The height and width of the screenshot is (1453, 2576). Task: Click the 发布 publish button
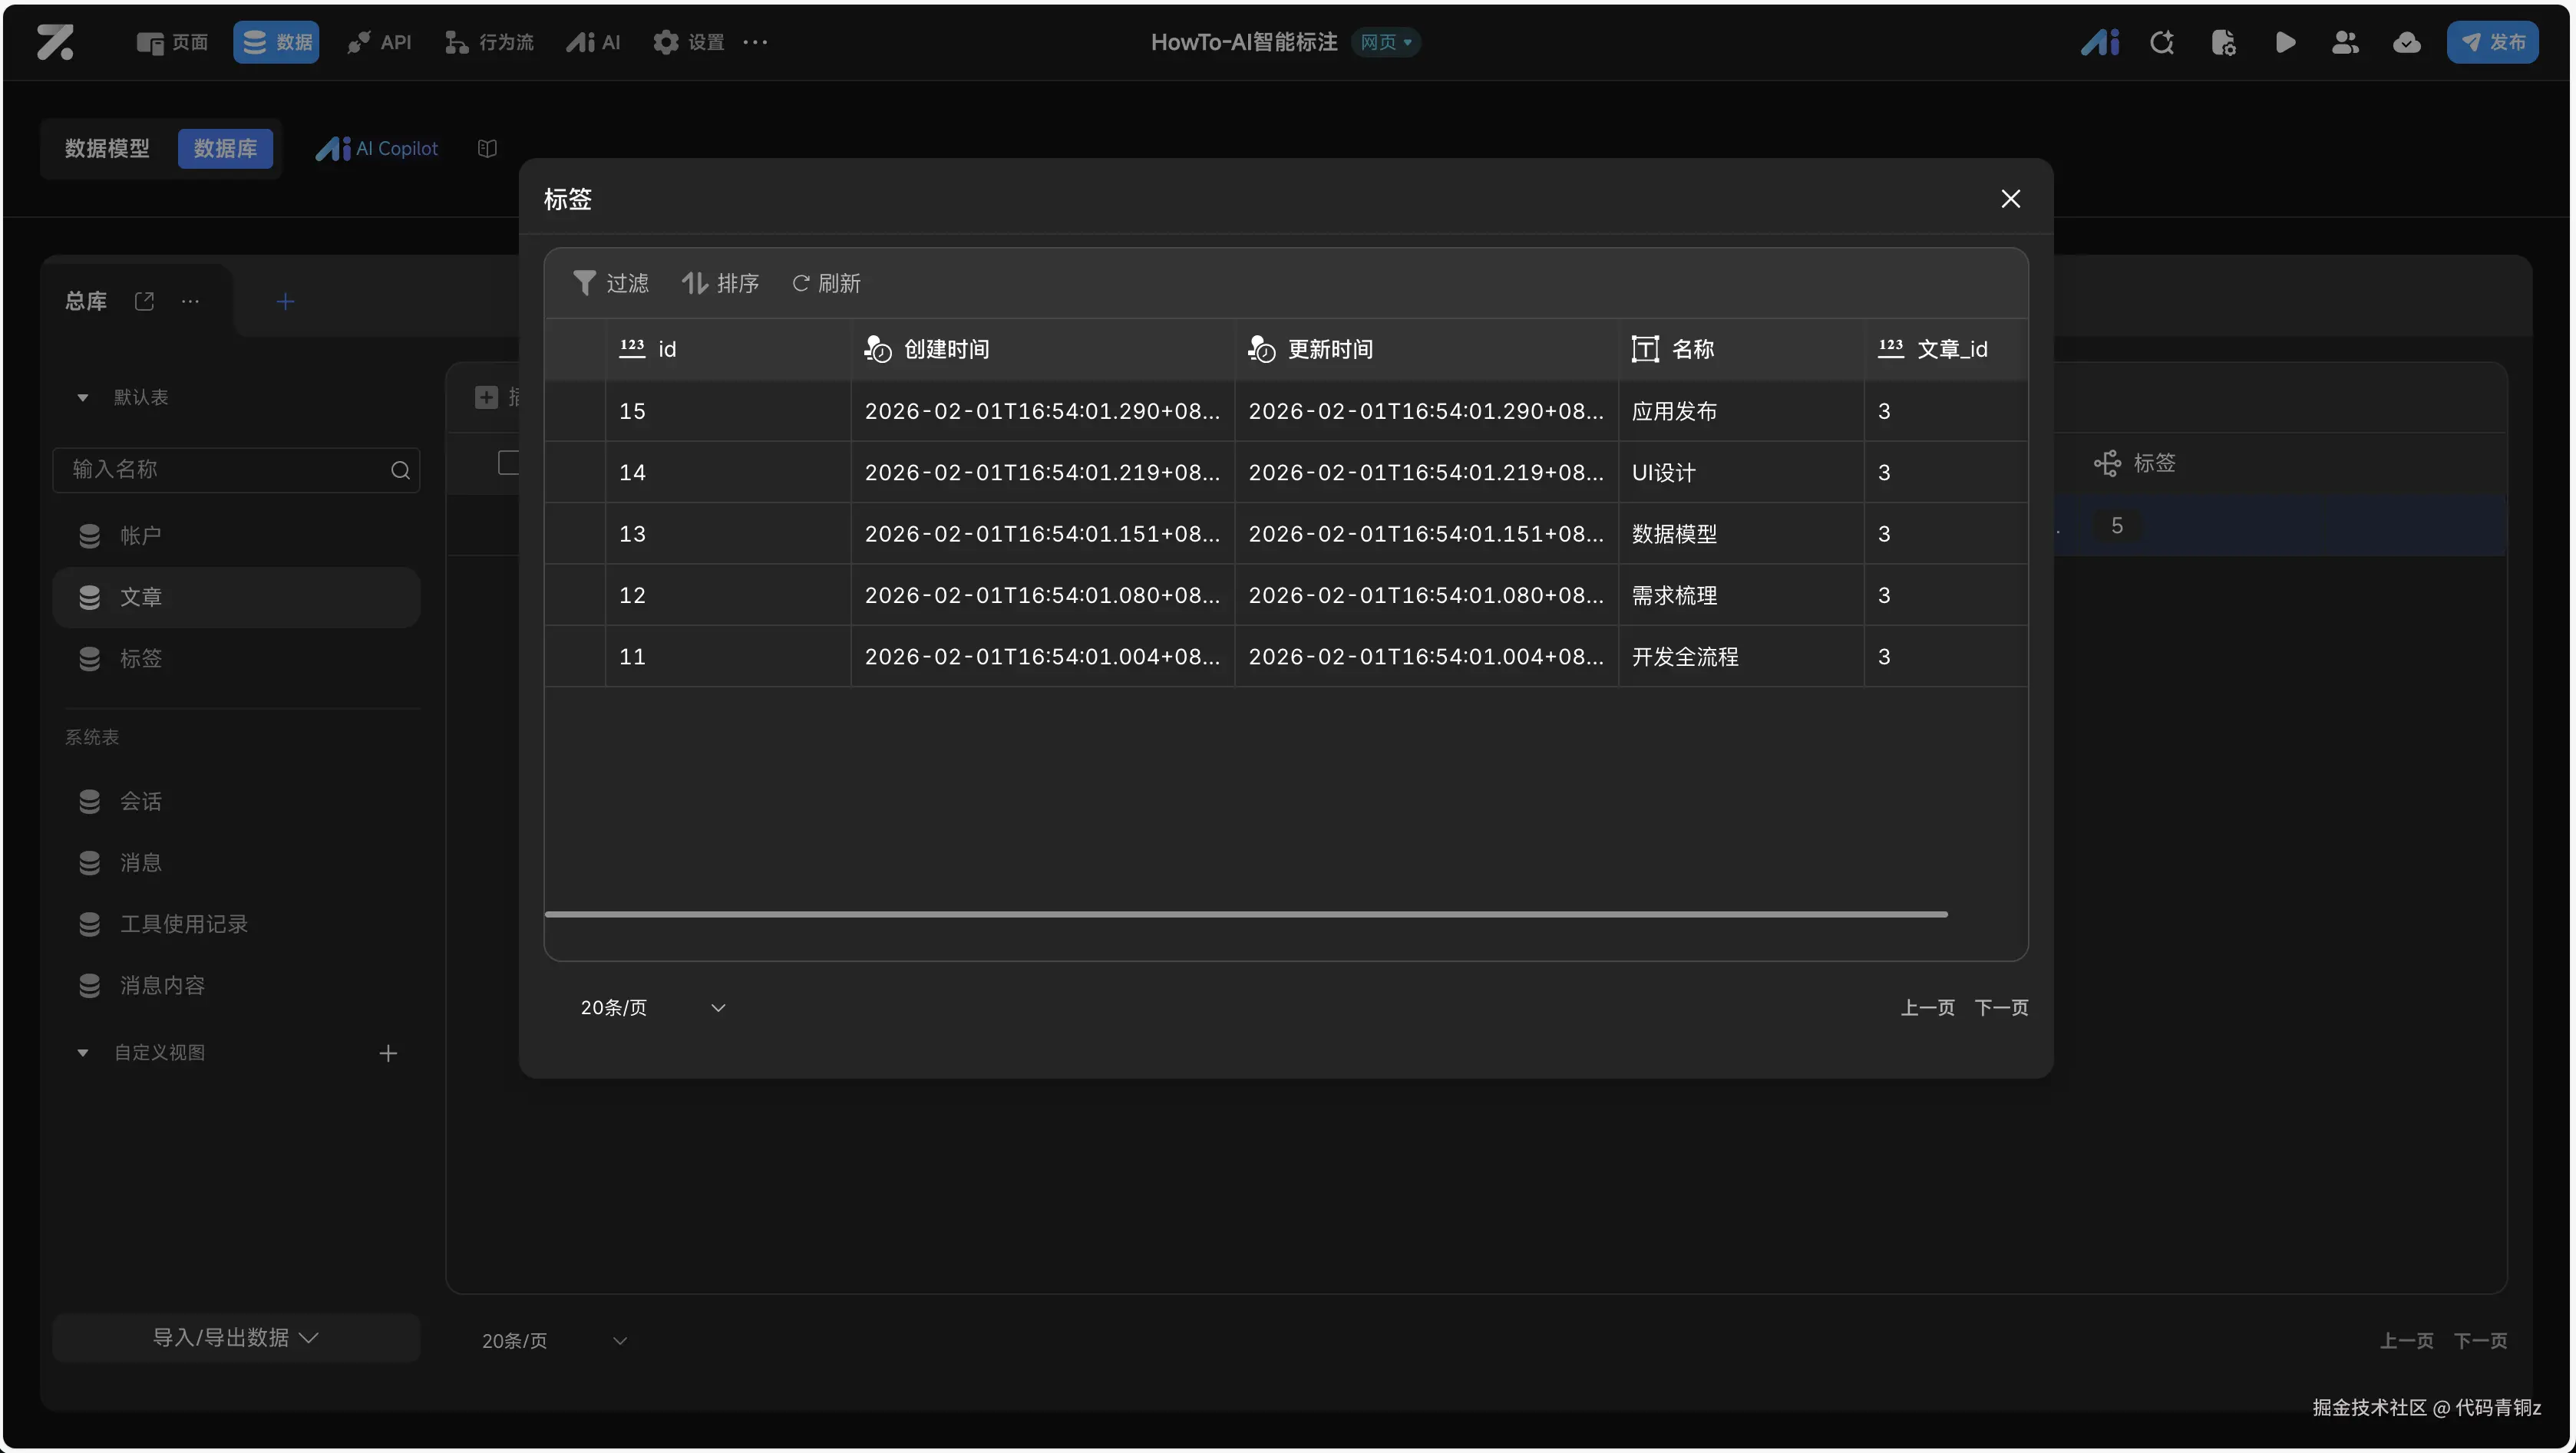click(x=2492, y=42)
